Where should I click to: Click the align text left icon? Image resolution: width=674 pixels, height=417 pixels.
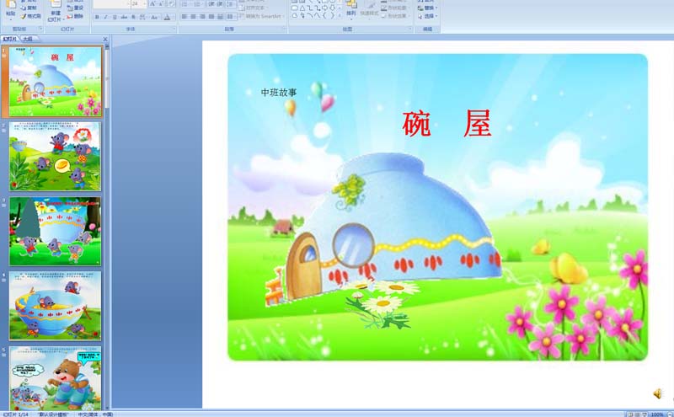coord(185,17)
